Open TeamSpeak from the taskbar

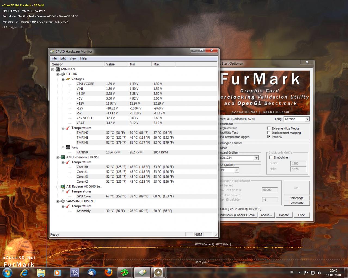click(x=75, y=273)
